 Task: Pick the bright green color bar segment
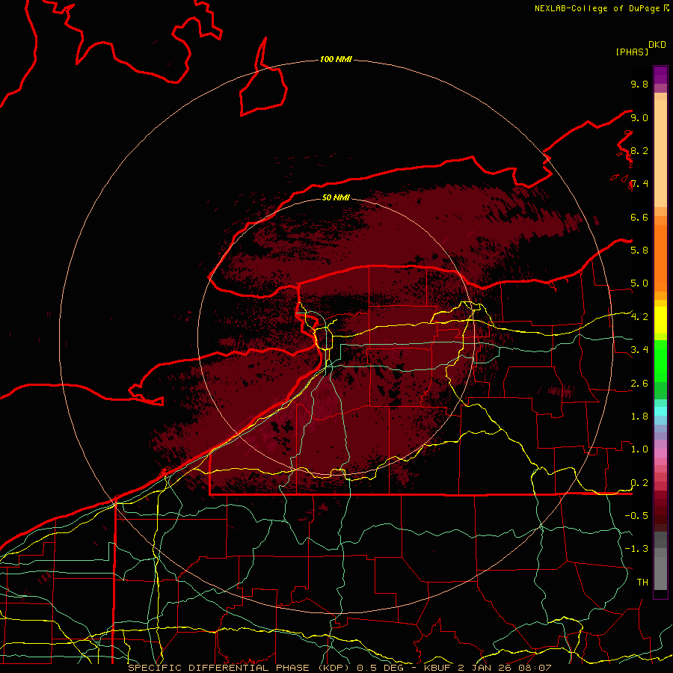(x=660, y=360)
